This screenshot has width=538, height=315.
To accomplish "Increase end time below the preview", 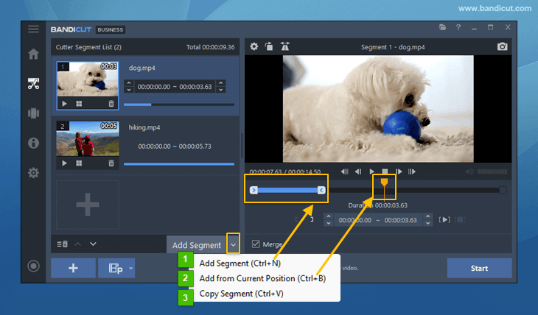I will (x=427, y=216).
